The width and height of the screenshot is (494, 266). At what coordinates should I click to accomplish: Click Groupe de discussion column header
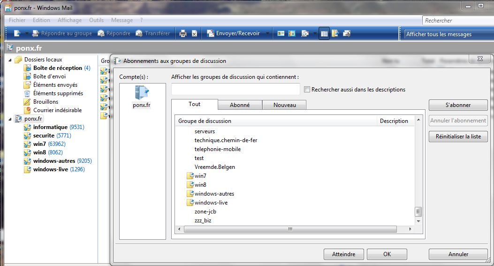(276, 121)
